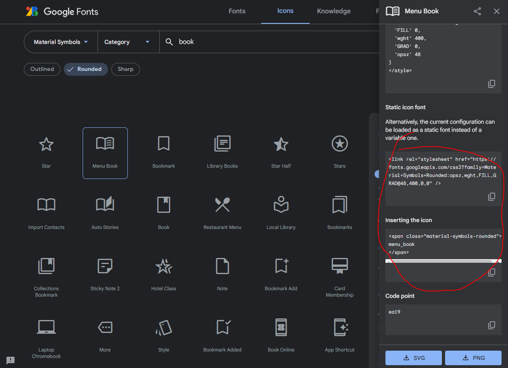Select the Star icon

click(x=46, y=144)
